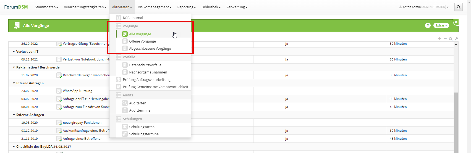This screenshot has width=471, height=153.
Task: Click the wrench settings icon above table
Action: tap(456, 39)
